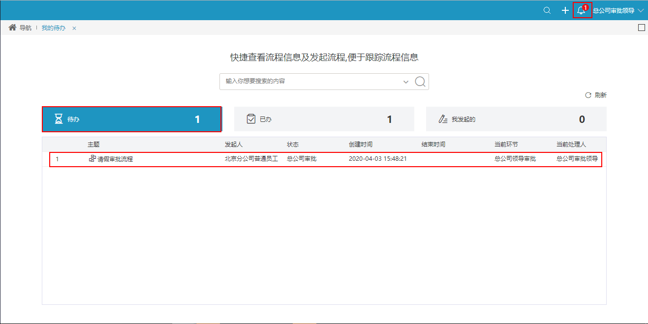Click the plus icon in top bar
The height and width of the screenshot is (324, 648).
click(565, 10)
